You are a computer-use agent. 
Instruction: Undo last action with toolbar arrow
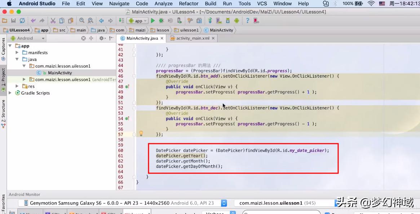[x=33, y=21]
